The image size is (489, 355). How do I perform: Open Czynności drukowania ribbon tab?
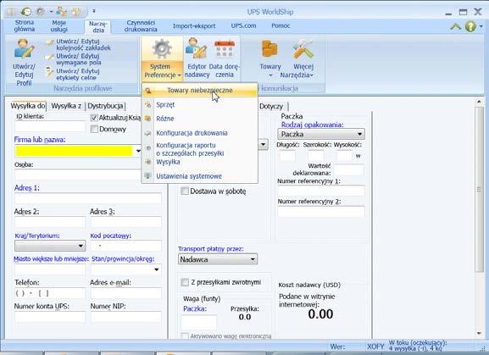click(141, 26)
